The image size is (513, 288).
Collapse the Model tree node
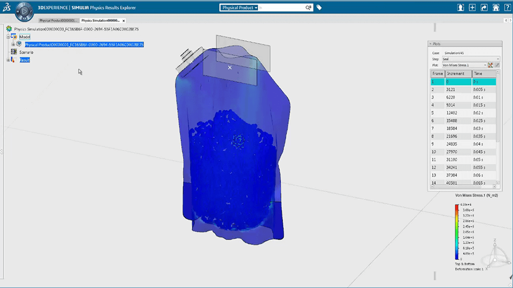[8, 37]
